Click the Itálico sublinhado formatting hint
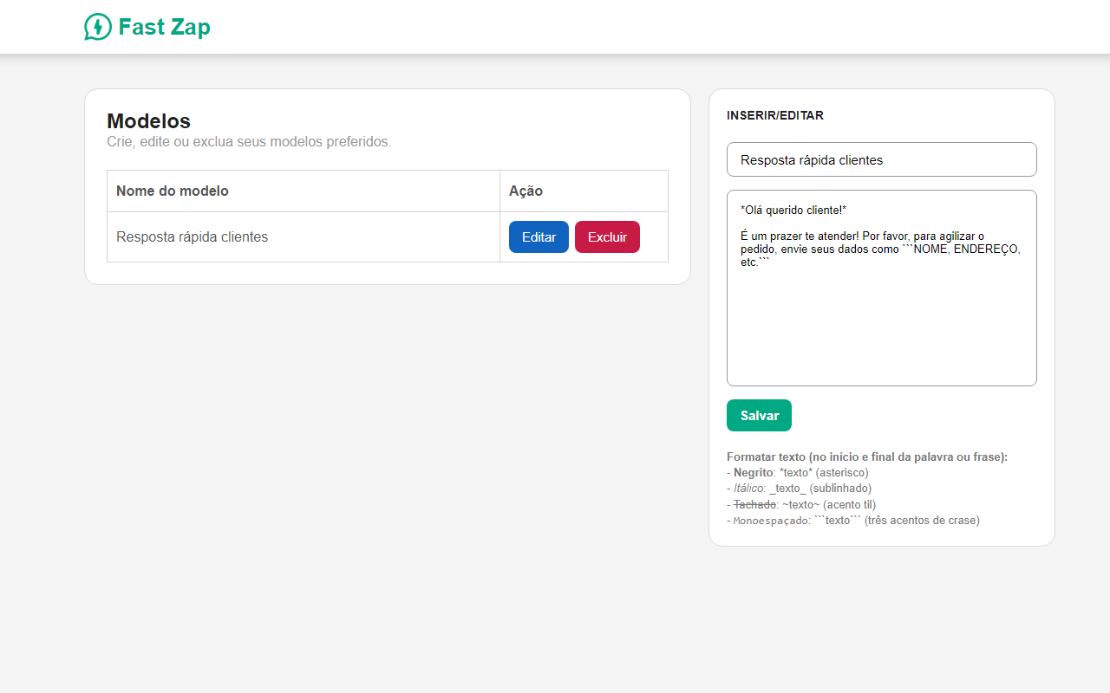Viewport: 1110px width, 693px height. tap(799, 489)
